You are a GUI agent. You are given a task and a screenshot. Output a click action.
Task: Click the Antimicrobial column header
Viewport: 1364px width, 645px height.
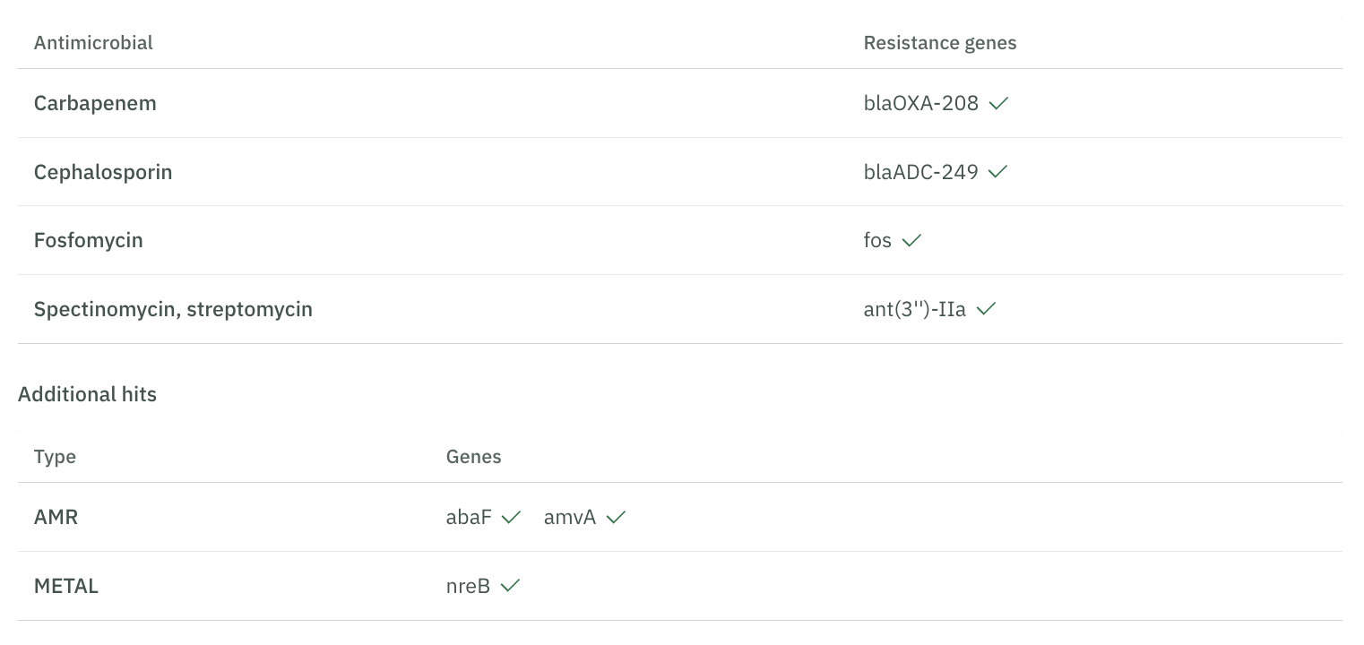[93, 43]
